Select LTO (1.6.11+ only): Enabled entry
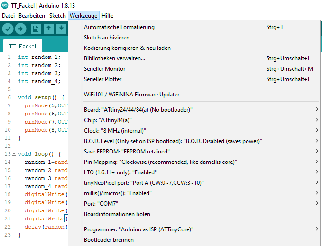This screenshot has width=322, height=248. click(x=194, y=172)
